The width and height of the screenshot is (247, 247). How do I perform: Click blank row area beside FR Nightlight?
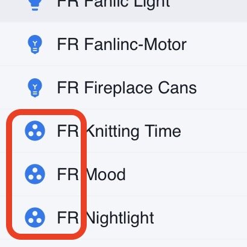point(200,217)
